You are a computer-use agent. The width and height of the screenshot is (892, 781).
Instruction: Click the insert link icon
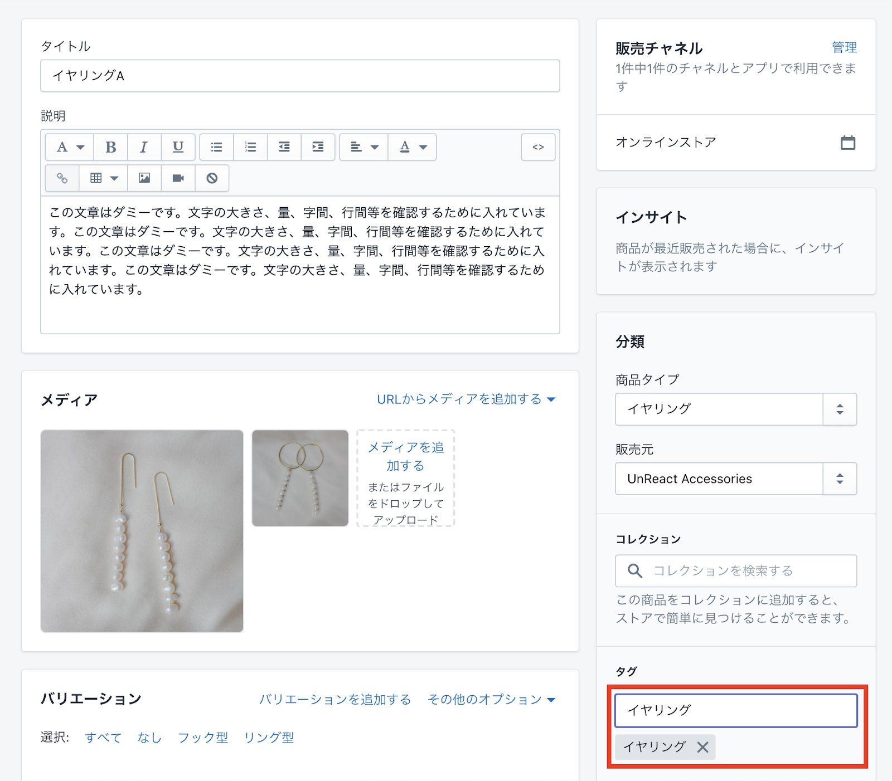click(62, 178)
